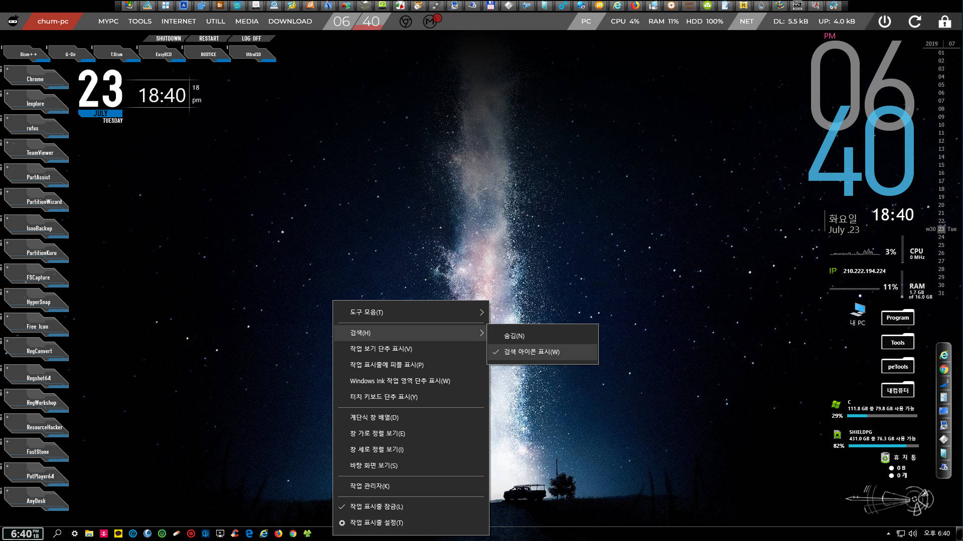Launch the TeamViewer shortcut button
This screenshot has height=541, width=963.
pos(37,152)
